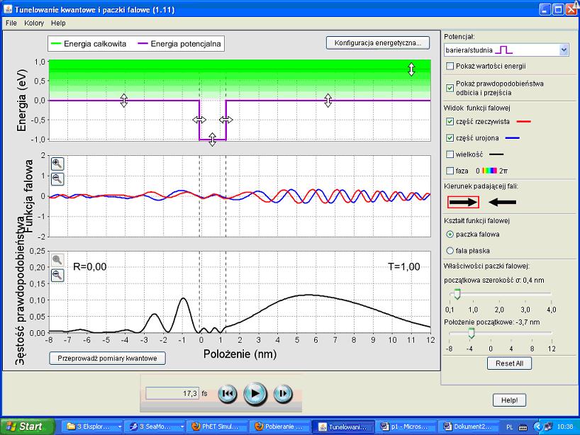Screen dimensions: 580x435
Task: Zoom out on wave function plot
Action: [57, 179]
